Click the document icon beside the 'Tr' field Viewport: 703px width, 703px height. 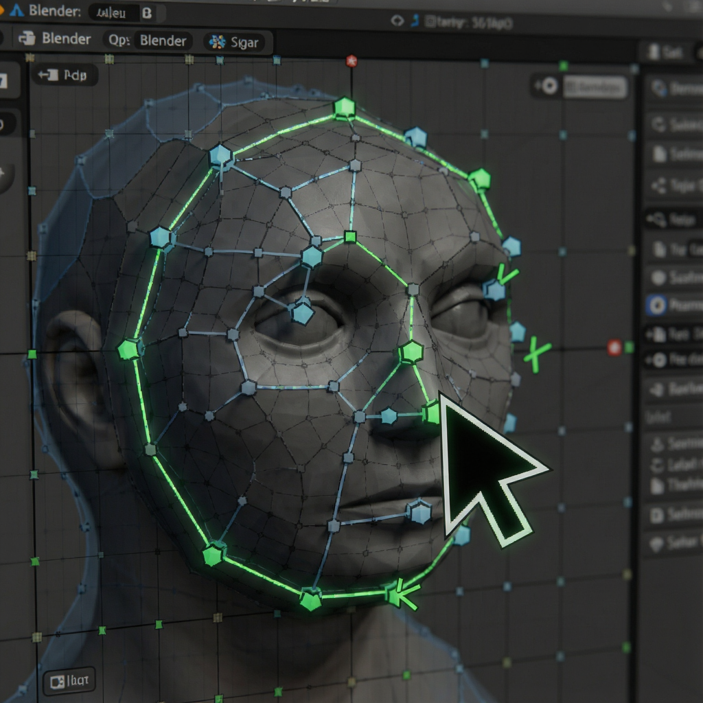[660, 249]
